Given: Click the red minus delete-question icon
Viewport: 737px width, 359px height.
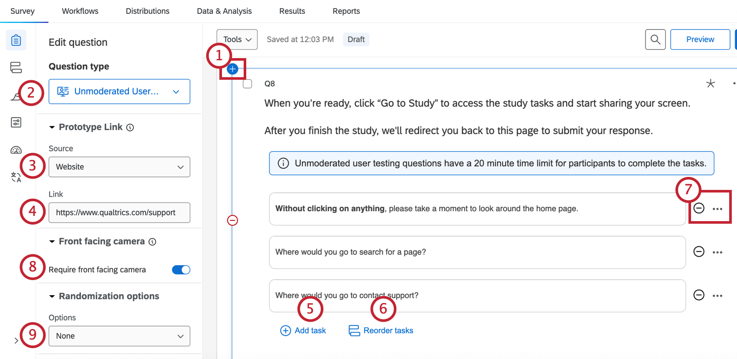Looking at the screenshot, I should point(233,221).
